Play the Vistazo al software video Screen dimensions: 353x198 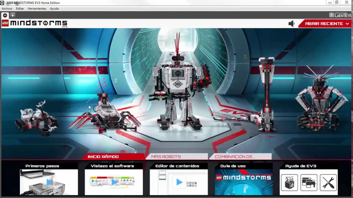click(114, 182)
